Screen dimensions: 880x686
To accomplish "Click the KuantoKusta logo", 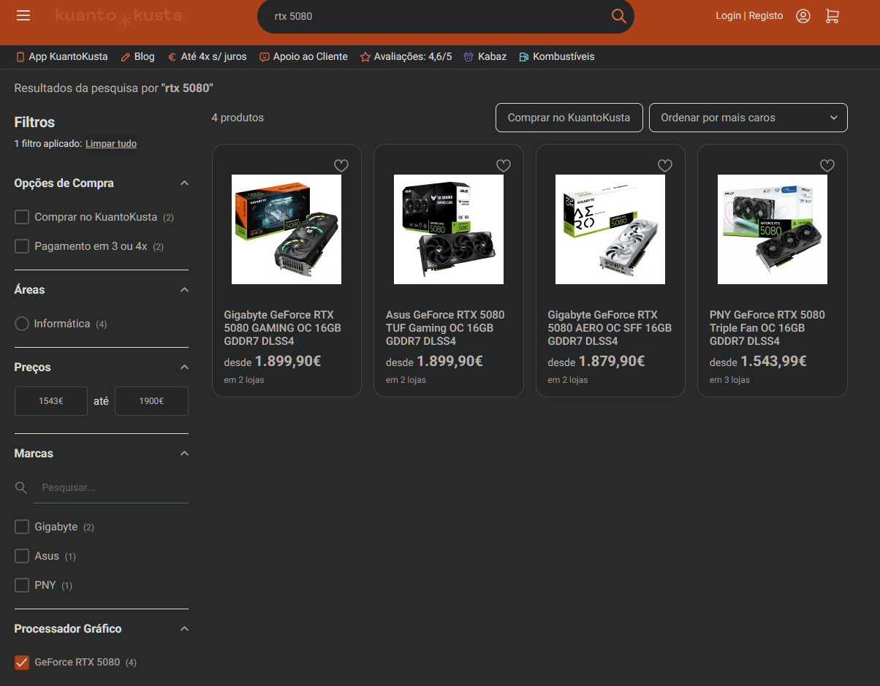I will tap(118, 16).
